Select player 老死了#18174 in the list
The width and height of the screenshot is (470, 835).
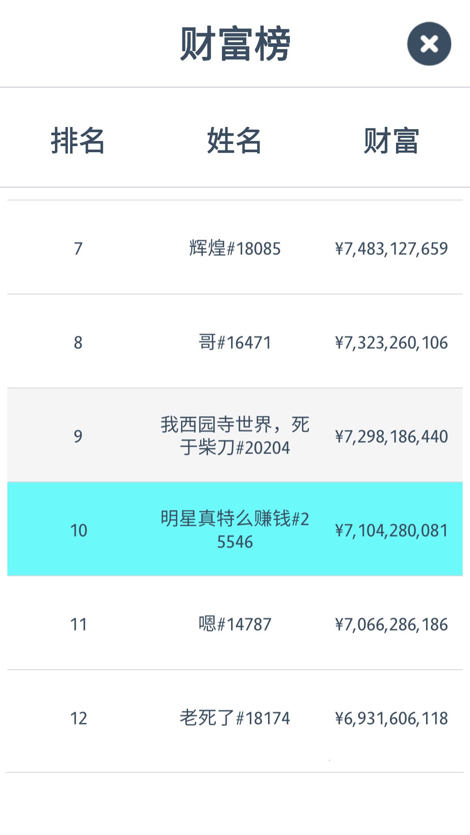click(235, 718)
